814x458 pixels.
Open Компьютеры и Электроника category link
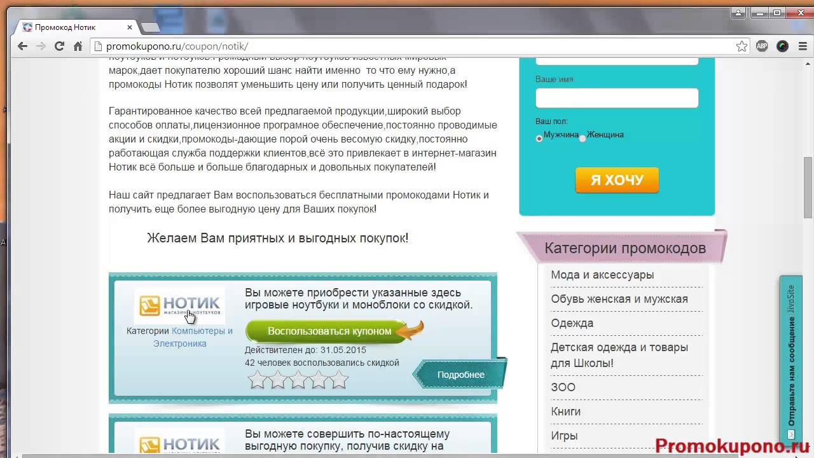[193, 337]
